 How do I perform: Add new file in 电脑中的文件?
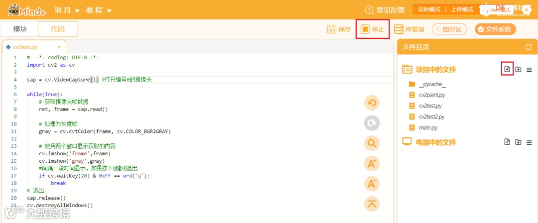click(x=507, y=142)
